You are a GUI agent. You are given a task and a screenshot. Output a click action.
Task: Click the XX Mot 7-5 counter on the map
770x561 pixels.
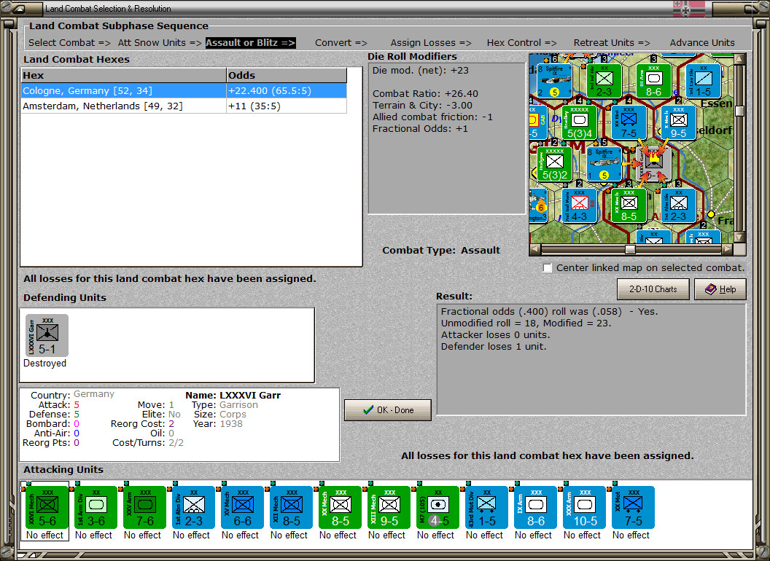point(629,122)
